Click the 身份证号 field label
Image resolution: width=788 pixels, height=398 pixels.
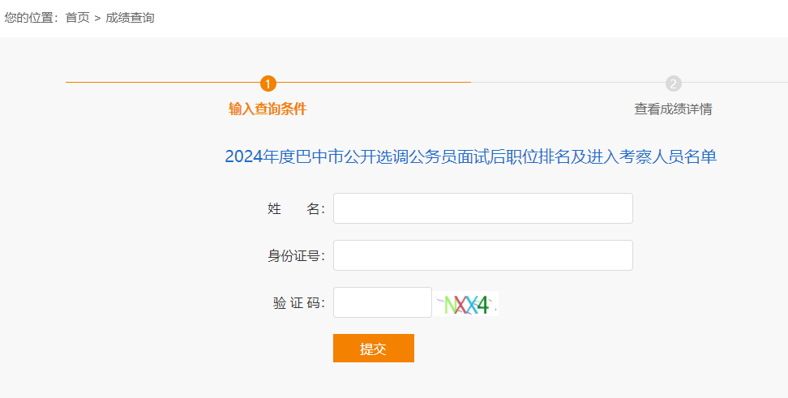[x=296, y=256]
